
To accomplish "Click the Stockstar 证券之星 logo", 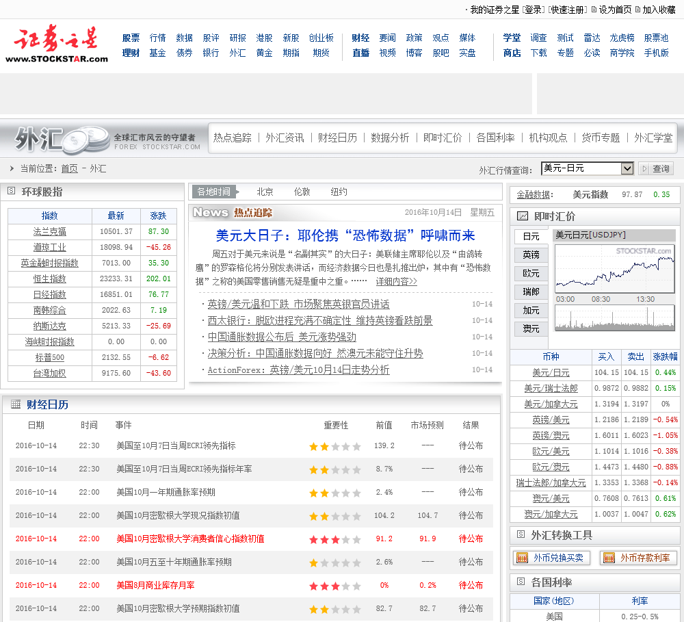I will click(57, 45).
